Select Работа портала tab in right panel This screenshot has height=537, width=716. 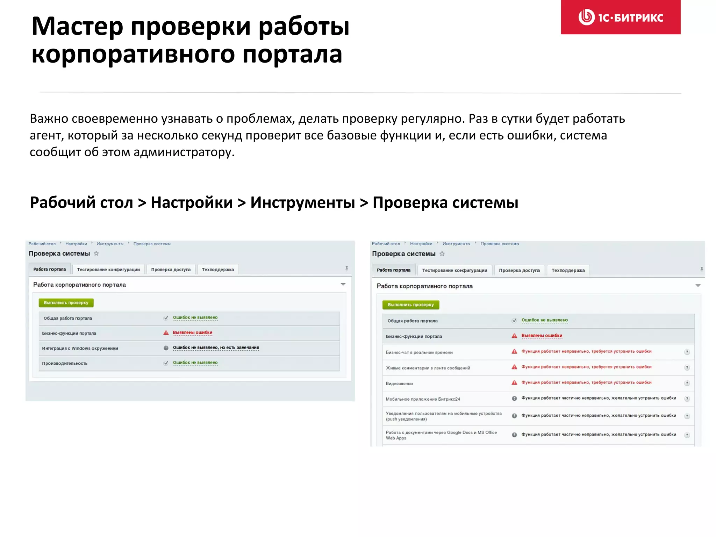(394, 270)
